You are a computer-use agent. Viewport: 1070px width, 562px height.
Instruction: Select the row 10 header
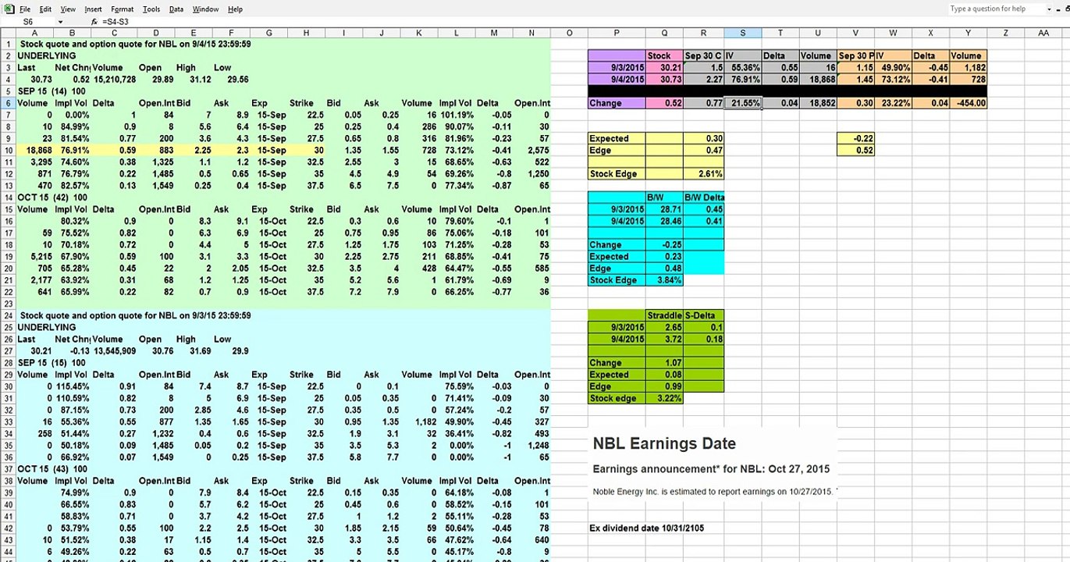7,150
